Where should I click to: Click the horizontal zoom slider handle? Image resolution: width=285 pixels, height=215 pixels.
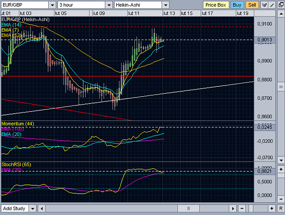[251, 209]
